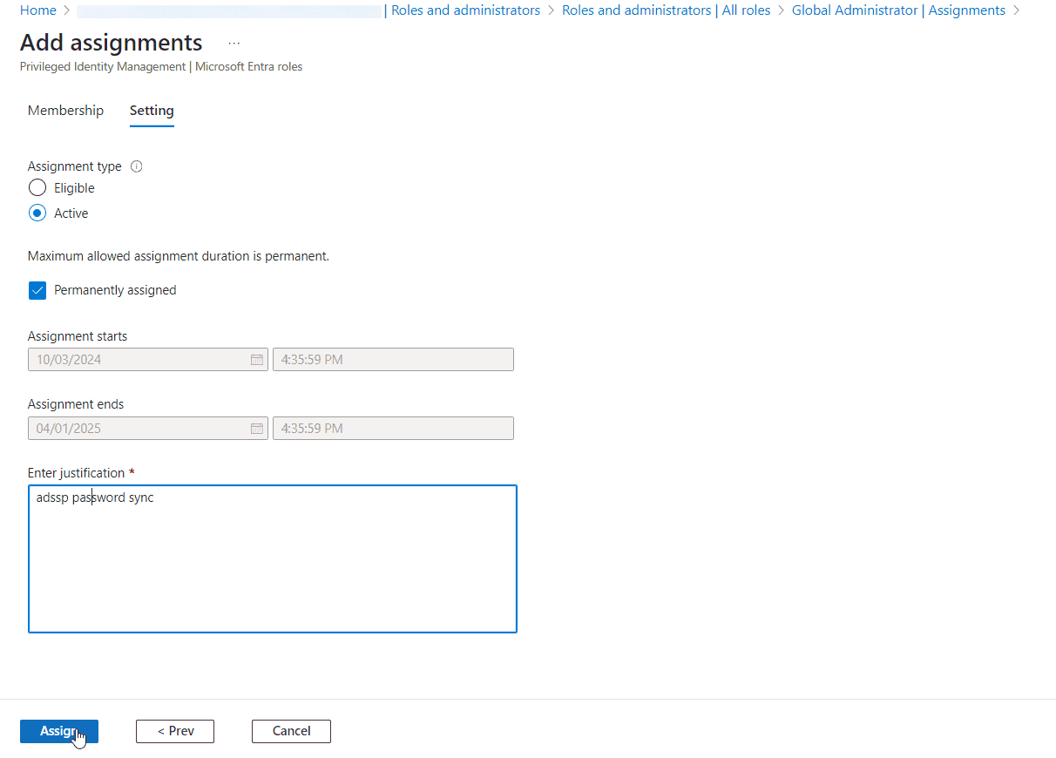Switch to the Membership tab
Image resolution: width=1056 pixels, height=758 pixels.
[65, 111]
